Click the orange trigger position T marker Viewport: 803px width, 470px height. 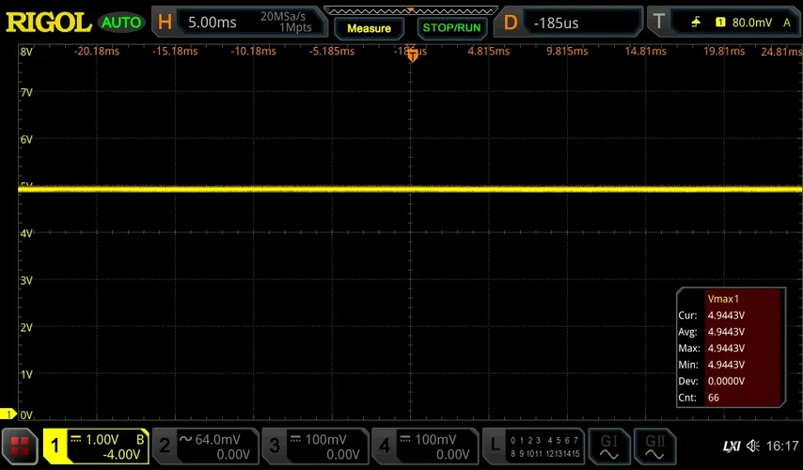click(412, 55)
